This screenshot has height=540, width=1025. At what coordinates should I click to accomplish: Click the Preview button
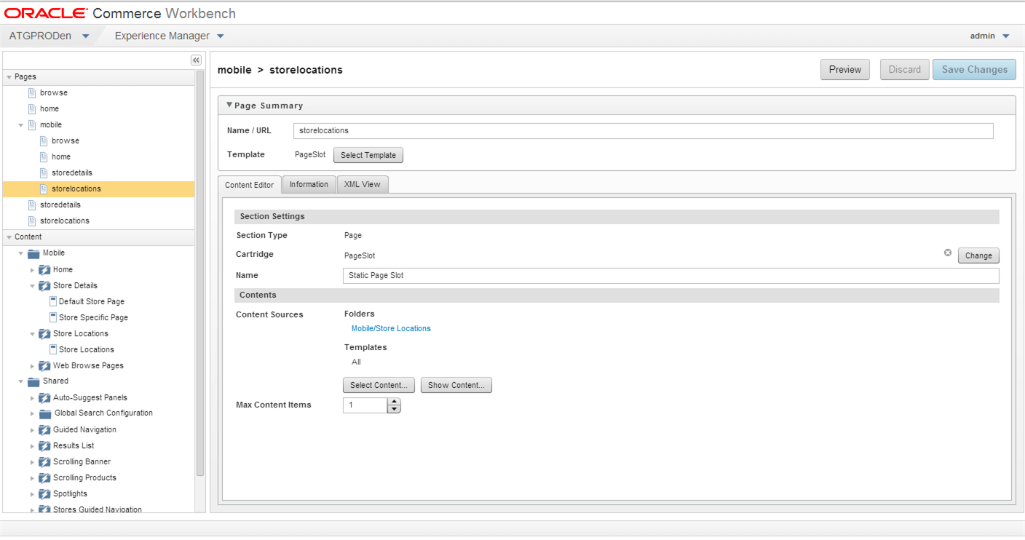[845, 69]
